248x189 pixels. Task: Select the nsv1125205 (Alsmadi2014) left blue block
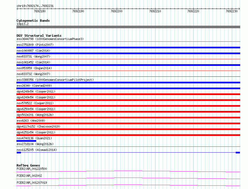click(x=19, y=153)
